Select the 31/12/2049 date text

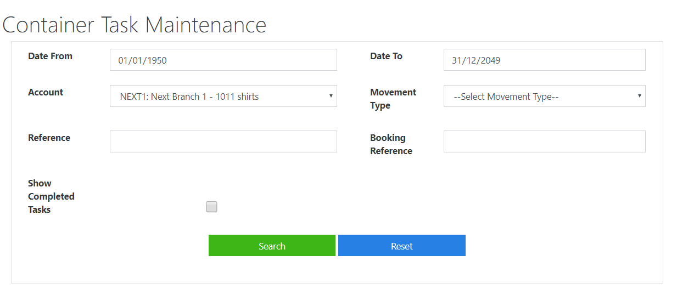tap(476, 60)
